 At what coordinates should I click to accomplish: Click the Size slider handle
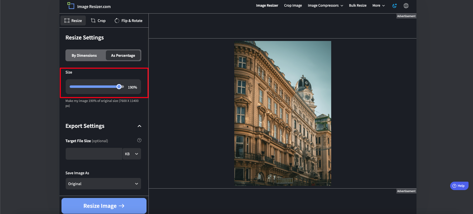[x=119, y=87]
